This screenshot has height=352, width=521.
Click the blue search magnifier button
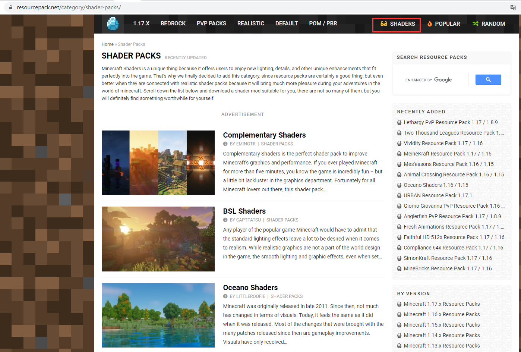pos(488,79)
